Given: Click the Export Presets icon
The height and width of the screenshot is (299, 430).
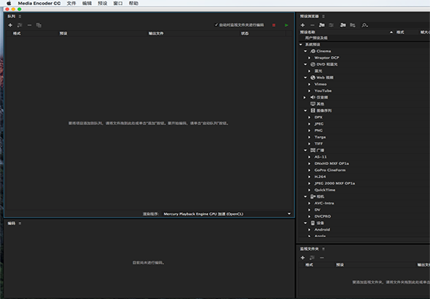Looking at the screenshot, I should (353, 25).
